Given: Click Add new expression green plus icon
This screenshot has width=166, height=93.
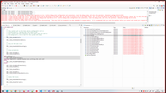Looking at the screenshot, I should pyautogui.click(x=145, y=25).
